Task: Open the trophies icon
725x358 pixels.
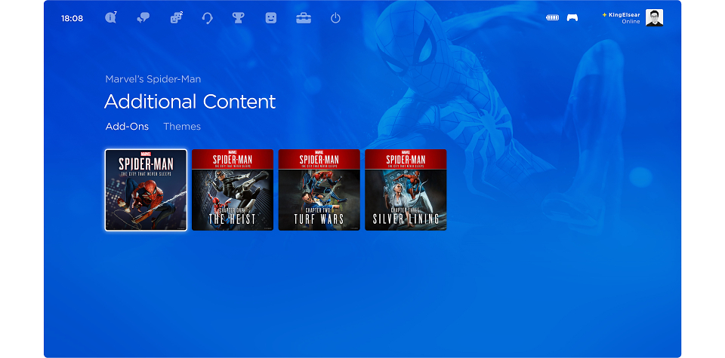Action: click(x=238, y=18)
